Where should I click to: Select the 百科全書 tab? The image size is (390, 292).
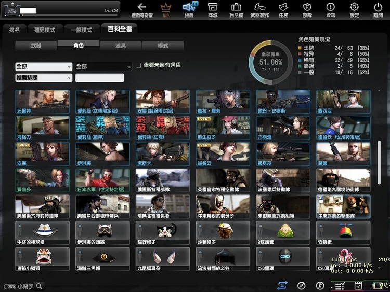click(120, 29)
